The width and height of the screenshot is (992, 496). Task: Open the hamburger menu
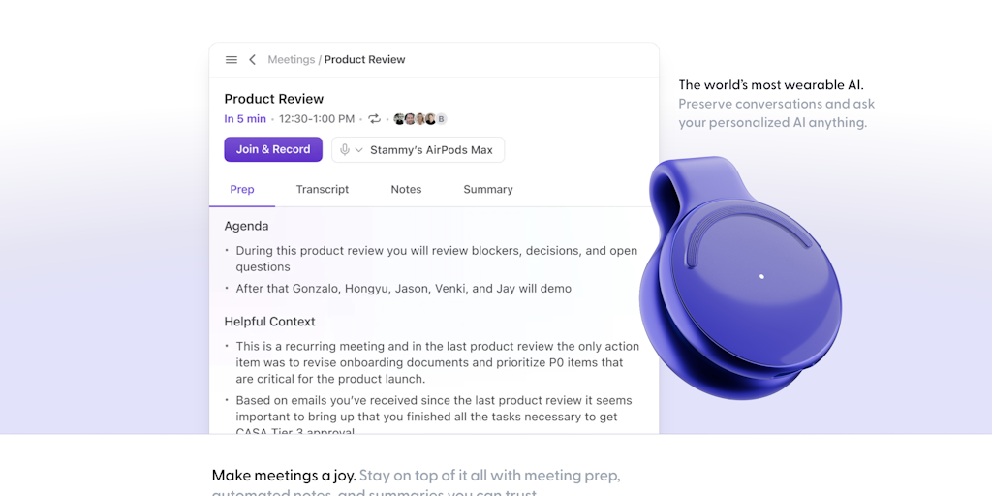point(232,60)
